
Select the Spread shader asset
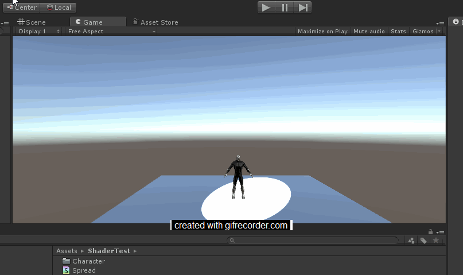(x=79, y=270)
